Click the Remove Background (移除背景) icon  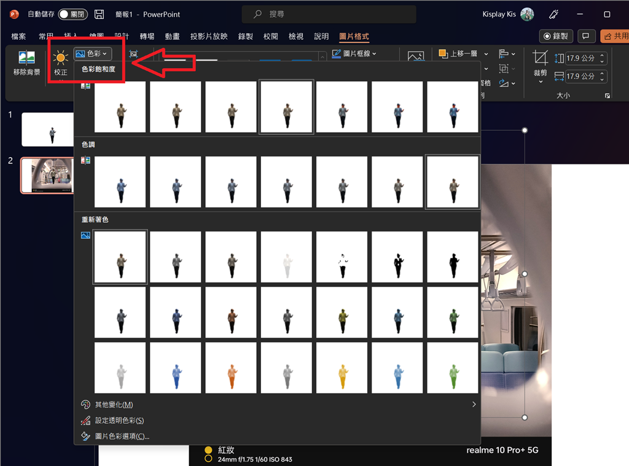[x=26, y=58]
